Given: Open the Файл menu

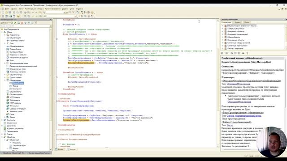Looking at the screenshot, I should pyautogui.click(x=7, y=9).
